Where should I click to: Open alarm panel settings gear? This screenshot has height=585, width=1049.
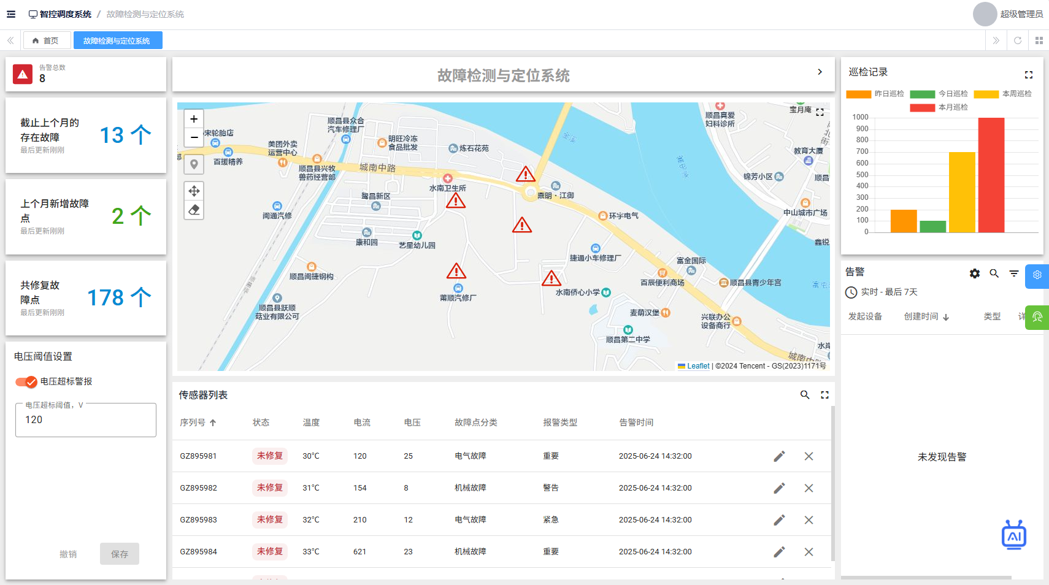975,273
